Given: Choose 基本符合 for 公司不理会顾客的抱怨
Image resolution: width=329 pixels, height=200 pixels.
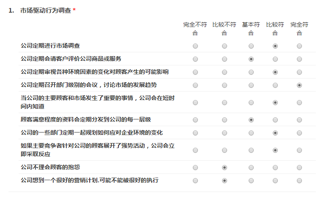Looking at the screenshot, I should click(251, 168).
